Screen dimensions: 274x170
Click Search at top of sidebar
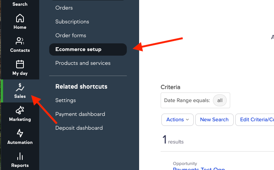(x=20, y=4)
